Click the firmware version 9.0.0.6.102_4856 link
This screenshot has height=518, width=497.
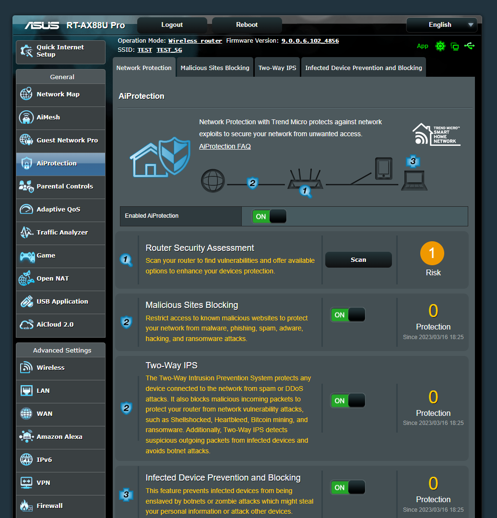point(310,41)
